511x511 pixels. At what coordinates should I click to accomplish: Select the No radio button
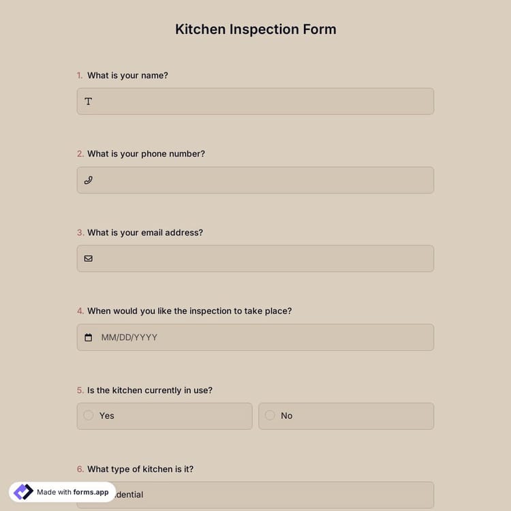(x=270, y=416)
